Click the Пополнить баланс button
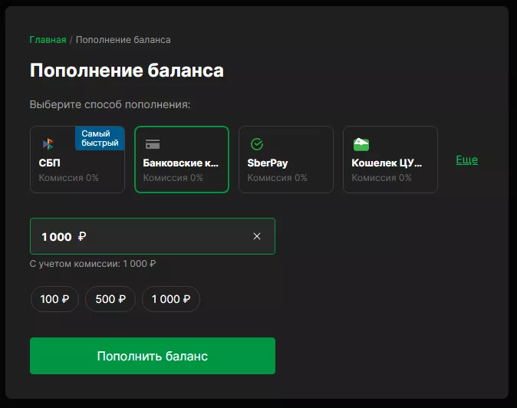Screen dimensions: 517x408 153,356
